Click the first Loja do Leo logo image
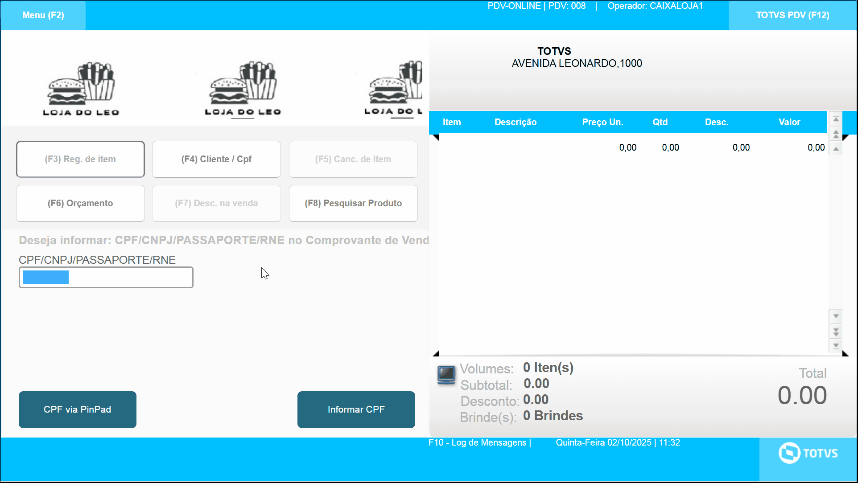Screen dimensions: 858x483 [81, 89]
